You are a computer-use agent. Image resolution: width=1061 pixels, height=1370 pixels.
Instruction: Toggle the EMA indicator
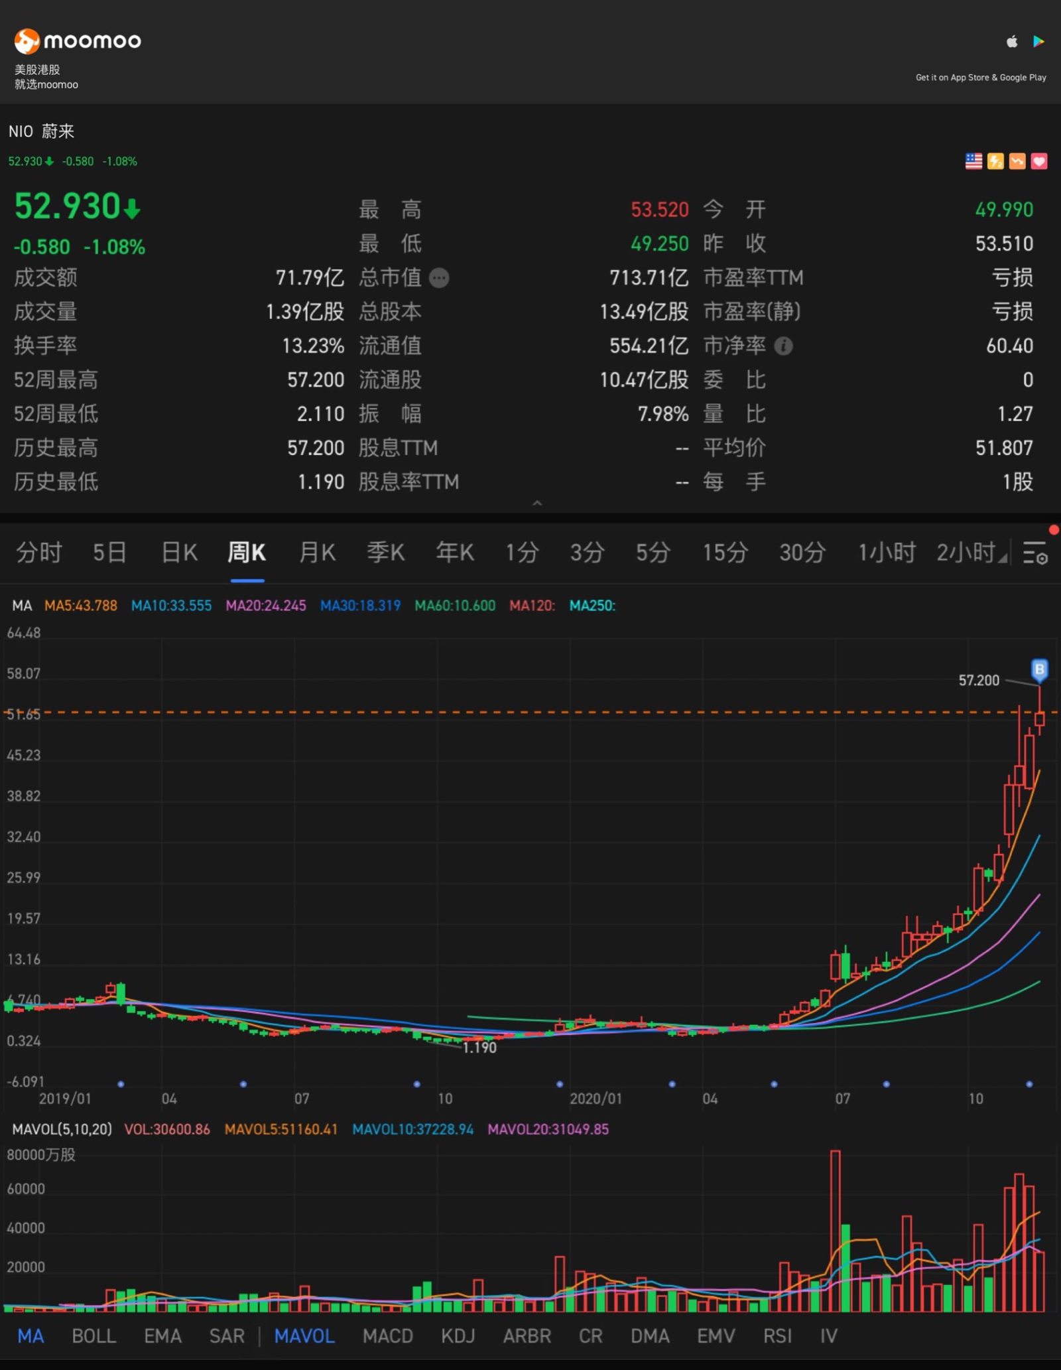tap(162, 1336)
